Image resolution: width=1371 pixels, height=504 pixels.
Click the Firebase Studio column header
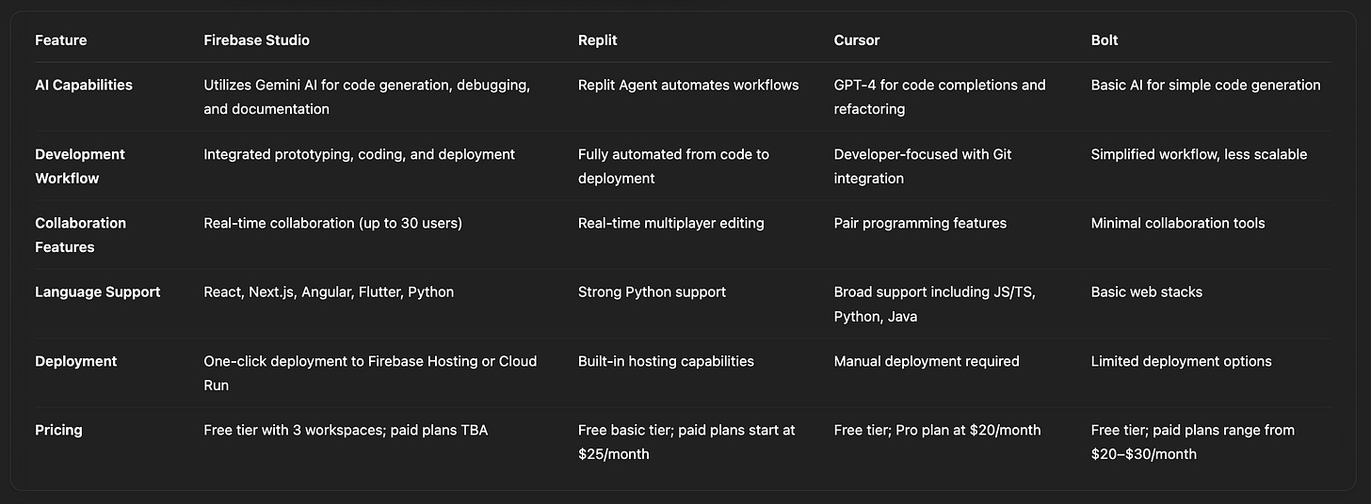pyautogui.click(x=256, y=40)
